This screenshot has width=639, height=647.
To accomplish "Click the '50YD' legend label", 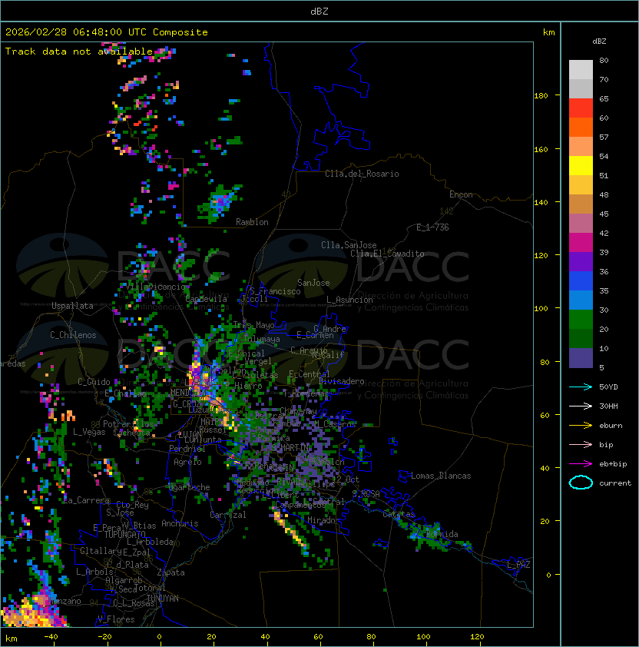I will [608, 387].
